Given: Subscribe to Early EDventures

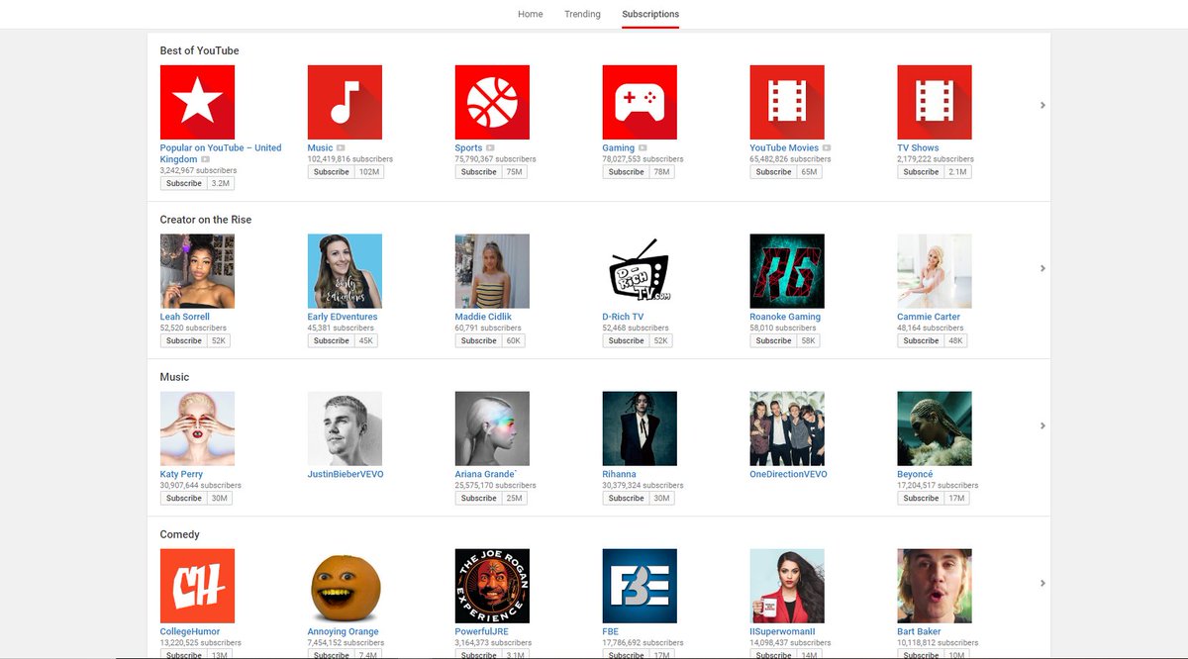Looking at the screenshot, I should point(331,340).
